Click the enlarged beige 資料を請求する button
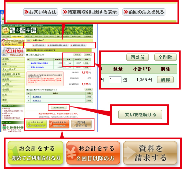The width and height of the screenshot is (182, 169). (x=150, y=153)
